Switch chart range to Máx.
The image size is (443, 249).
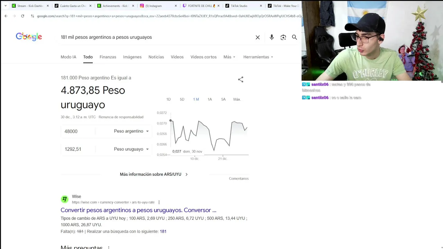point(237,99)
